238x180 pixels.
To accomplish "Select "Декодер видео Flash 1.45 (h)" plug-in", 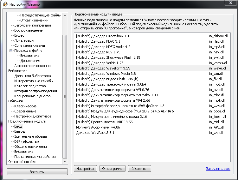I will [x=152, y=79].
